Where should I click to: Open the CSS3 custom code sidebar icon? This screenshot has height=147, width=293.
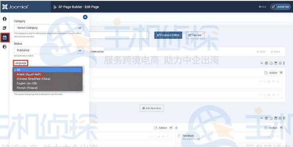tap(5, 28)
